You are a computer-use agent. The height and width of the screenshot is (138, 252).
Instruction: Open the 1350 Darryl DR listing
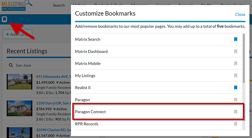click(x=53, y=103)
